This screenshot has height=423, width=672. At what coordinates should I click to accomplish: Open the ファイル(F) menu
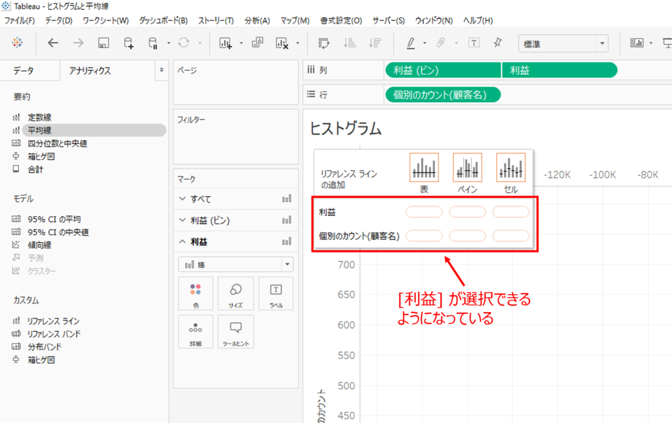19,20
